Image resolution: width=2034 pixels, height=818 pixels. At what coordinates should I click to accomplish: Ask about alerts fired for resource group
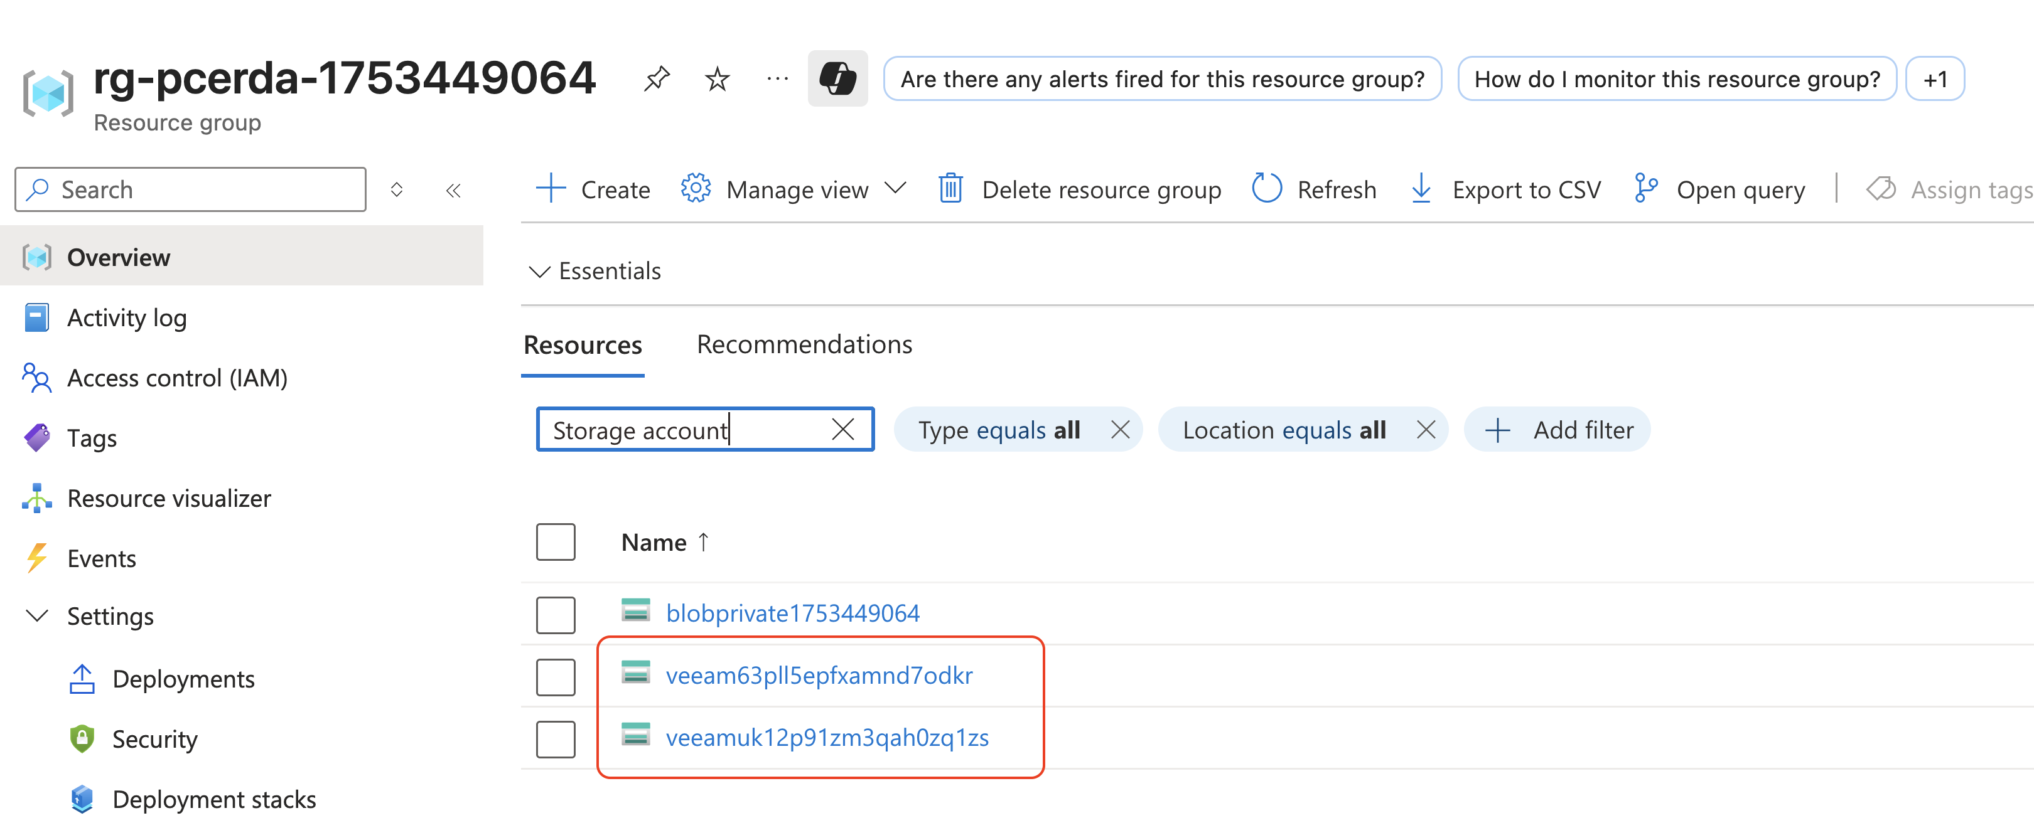1162,78
